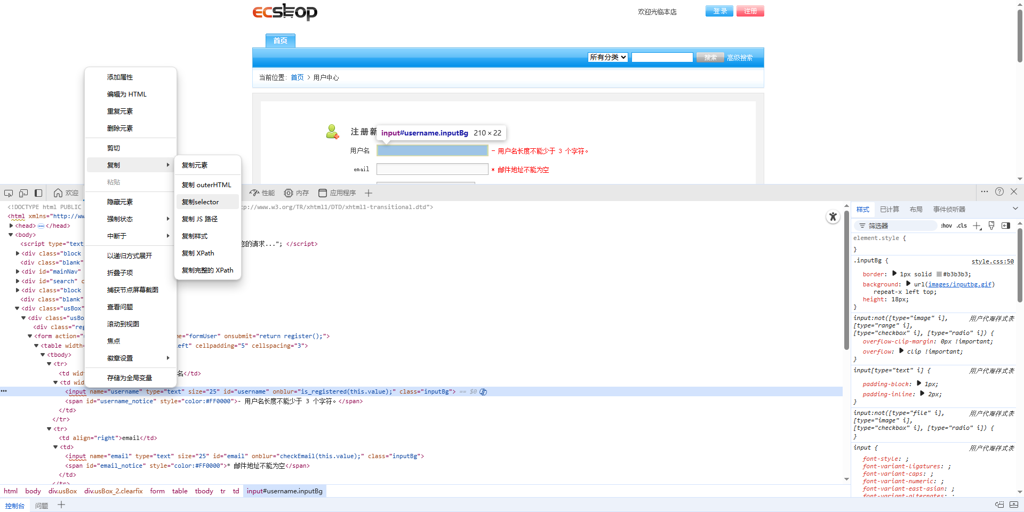This screenshot has width=1024, height=512.
Task: Collapse the tbody element node
Action: (43, 355)
